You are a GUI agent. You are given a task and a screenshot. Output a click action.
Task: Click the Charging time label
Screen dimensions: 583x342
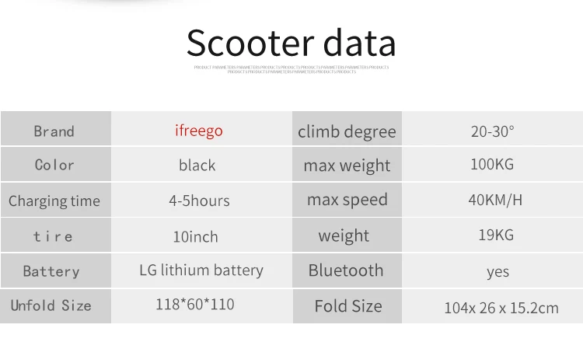pyautogui.click(x=54, y=201)
